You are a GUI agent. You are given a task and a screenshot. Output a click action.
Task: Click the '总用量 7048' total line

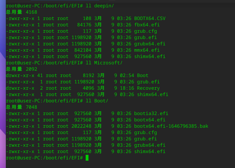click(x=22, y=107)
